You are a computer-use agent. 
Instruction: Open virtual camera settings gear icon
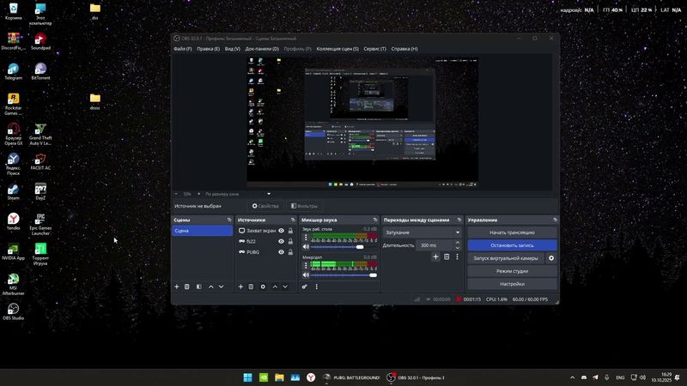(x=551, y=258)
